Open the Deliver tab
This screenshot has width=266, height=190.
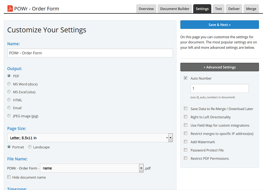pyautogui.click(x=234, y=9)
